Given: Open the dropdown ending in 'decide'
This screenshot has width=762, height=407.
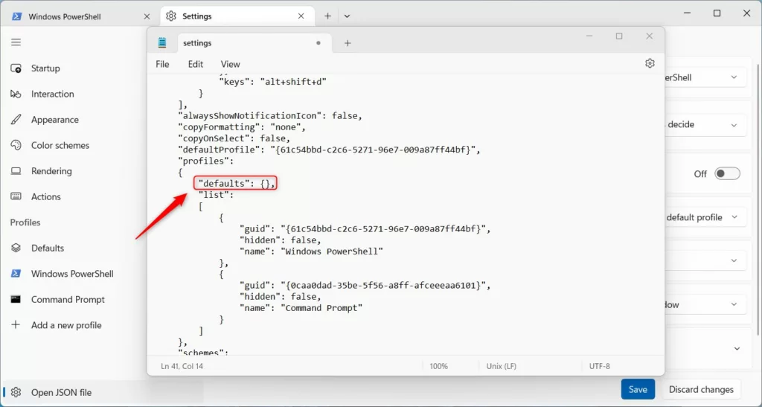Looking at the screenshot, I should click(x=705, y=125).
